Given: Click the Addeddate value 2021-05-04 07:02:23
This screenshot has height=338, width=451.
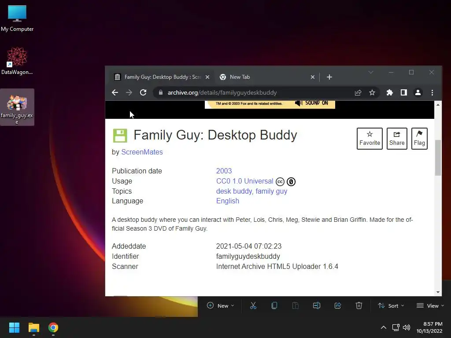Looking at the screenshot, I should point(249,246).
